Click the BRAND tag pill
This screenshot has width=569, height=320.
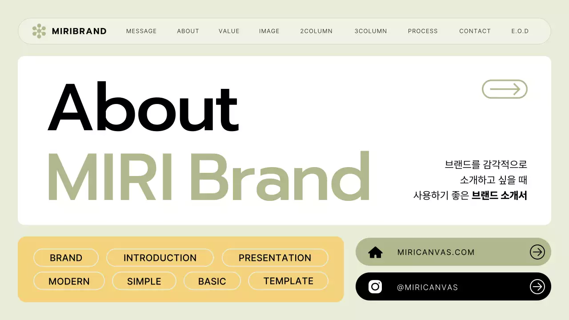click(x=66, y=258)
